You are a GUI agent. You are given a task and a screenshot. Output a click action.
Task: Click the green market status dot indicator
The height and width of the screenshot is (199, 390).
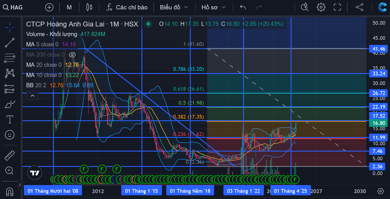[148, 24]
